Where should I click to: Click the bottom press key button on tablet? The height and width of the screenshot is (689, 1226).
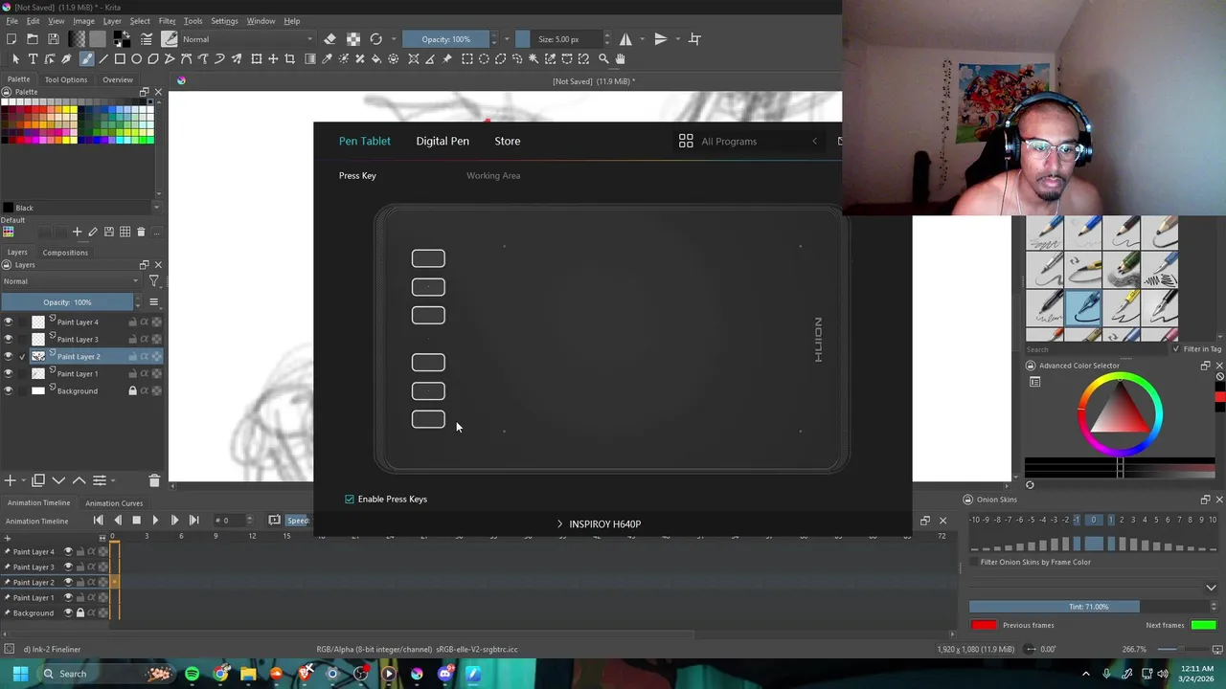428,419
